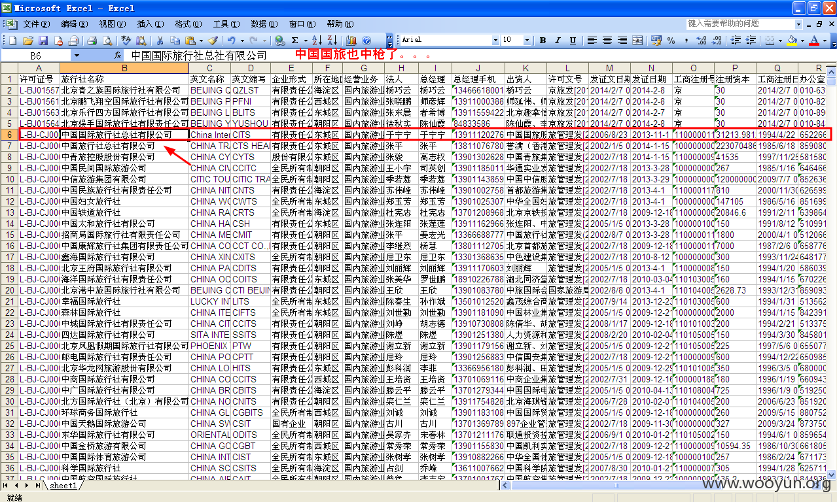Paste clipboard contents via toolbar icon
Image resolution: width=837 pixels, height=502 pixels.
(x=189, y=40)
